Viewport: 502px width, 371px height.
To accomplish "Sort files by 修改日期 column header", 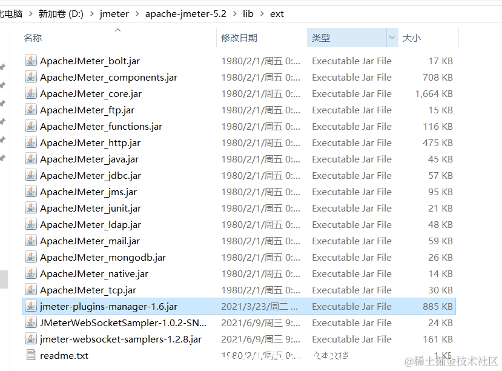I will pyautogui.click(x=239, y=38).
